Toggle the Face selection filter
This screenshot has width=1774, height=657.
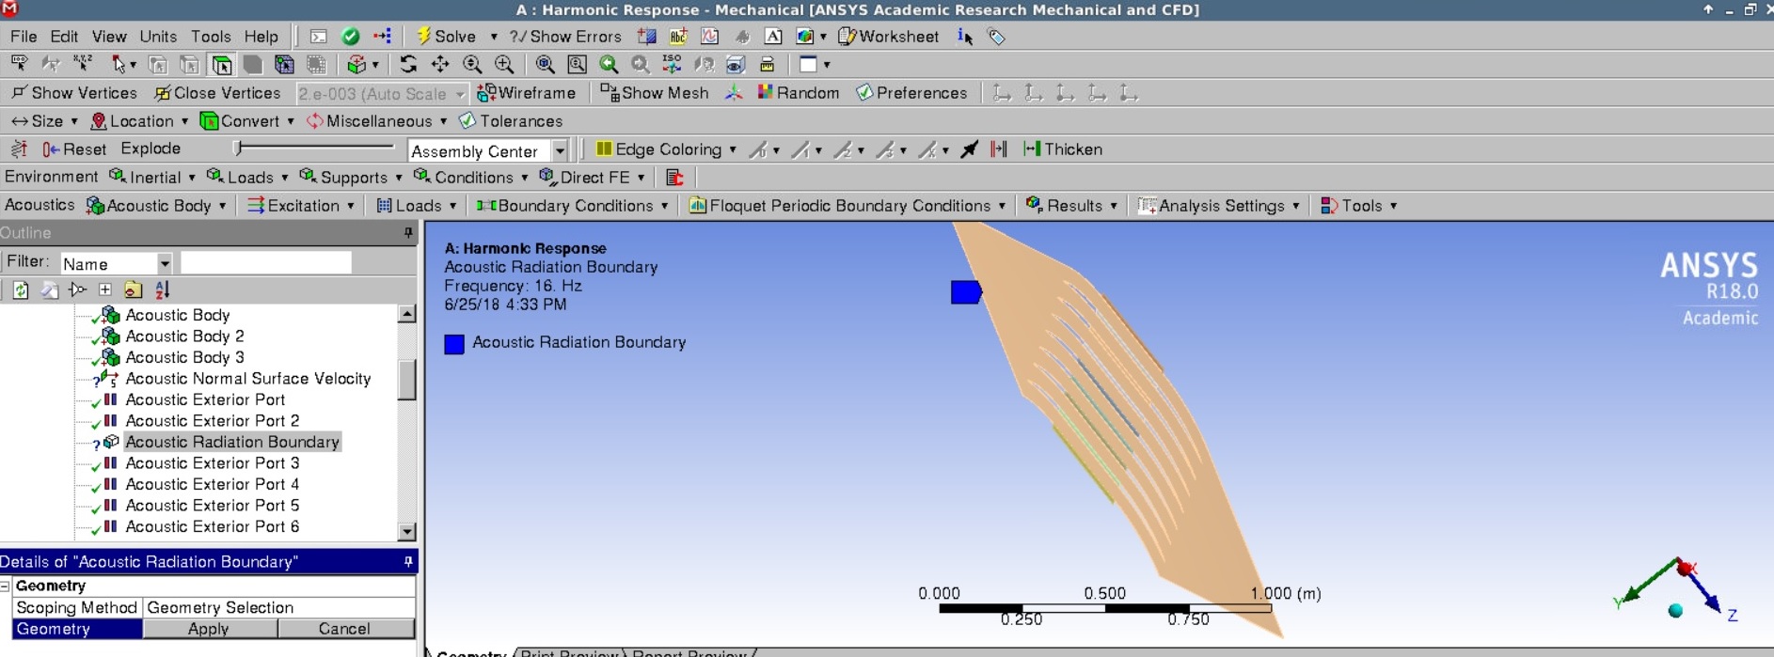tap(221, 65)
